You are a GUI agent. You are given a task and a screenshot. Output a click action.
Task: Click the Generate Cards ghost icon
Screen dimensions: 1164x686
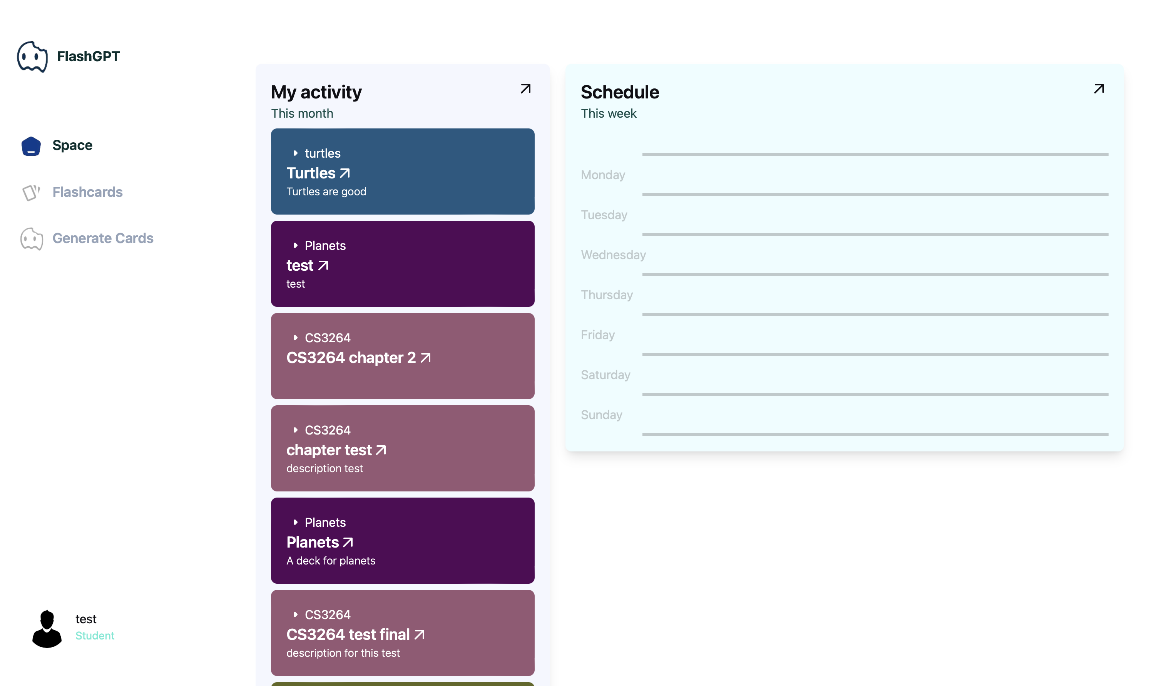coord(32,239)
